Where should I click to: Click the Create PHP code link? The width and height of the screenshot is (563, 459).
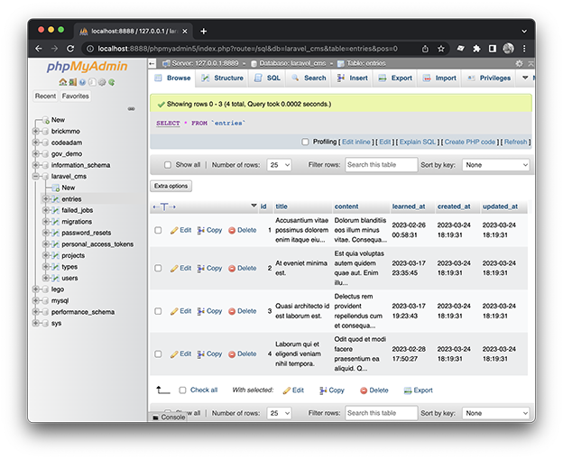pos(470,142)
